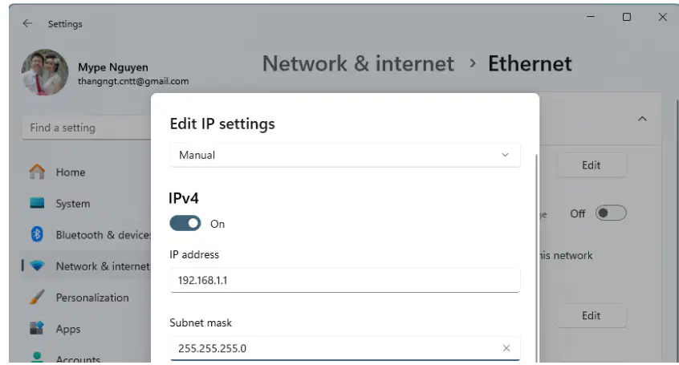Click the lower Edit button

coord(591,315)
